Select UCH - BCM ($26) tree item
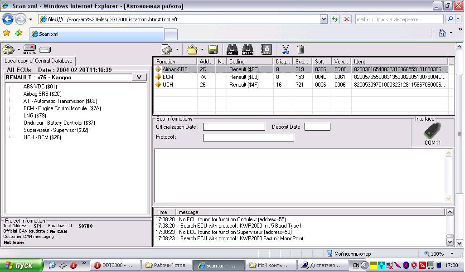 (42, 137)
